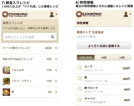Select the 13日 (今日) date tab
The image size is (134, 106).
tap(86, 58)
